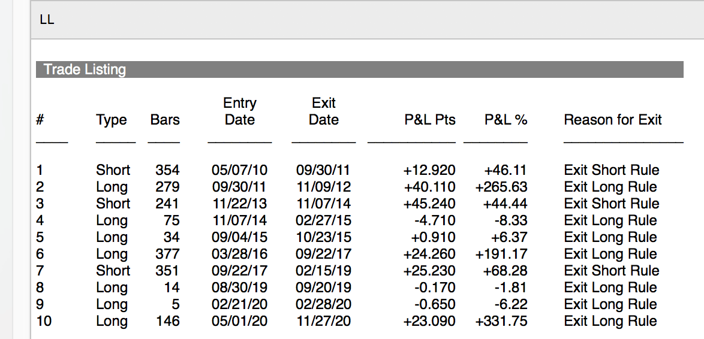Click the Type column header
Screen dimensions: 704x339
(112, 120)
